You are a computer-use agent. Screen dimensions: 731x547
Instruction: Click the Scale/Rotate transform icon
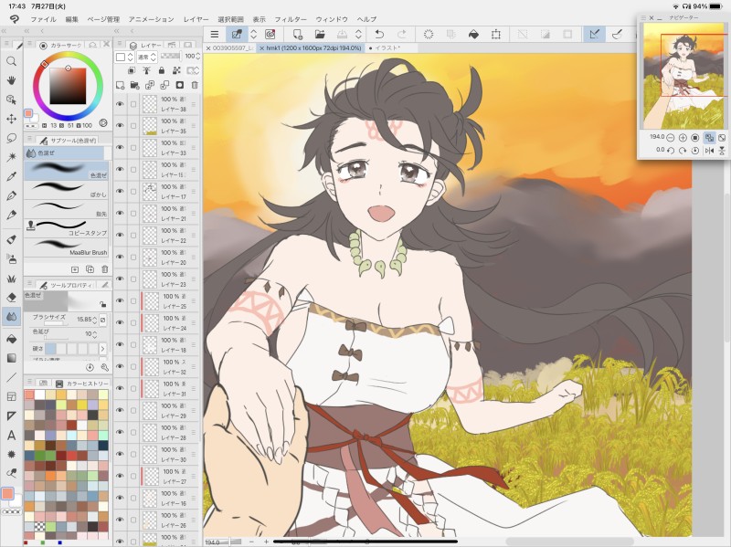click(496, 34)
